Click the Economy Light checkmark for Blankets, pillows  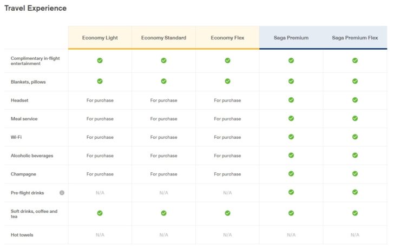pyautogui.click(x=100, y=81)
